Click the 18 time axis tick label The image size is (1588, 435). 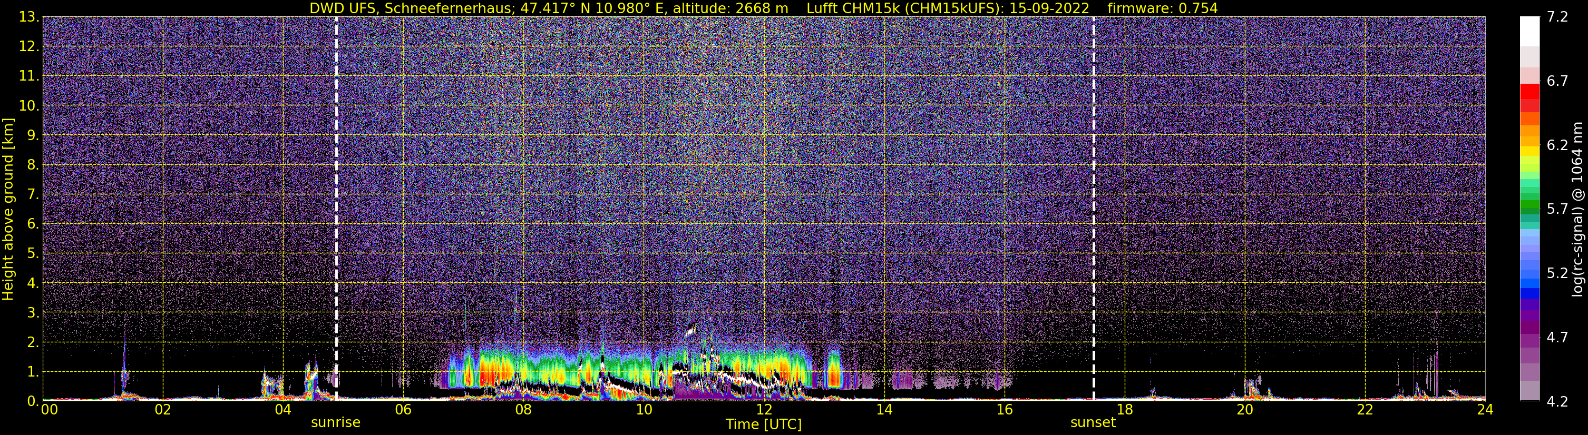click(1124, 410)
